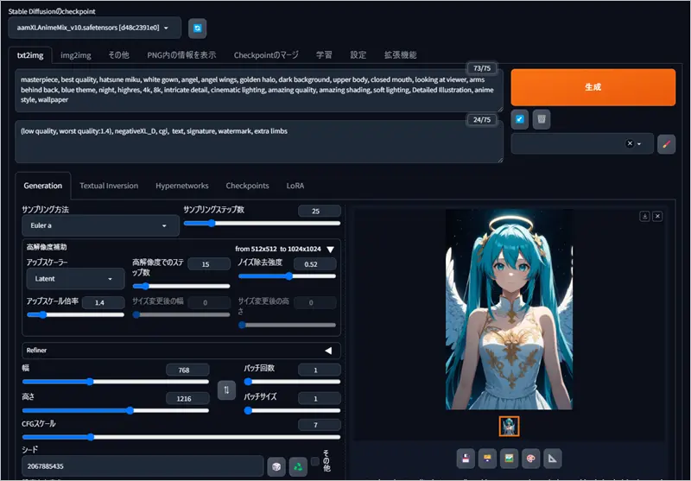The width and height of the screenshot is (691, 481).
Task: Click the paintbrush edit styles icon
Action: 666,144
